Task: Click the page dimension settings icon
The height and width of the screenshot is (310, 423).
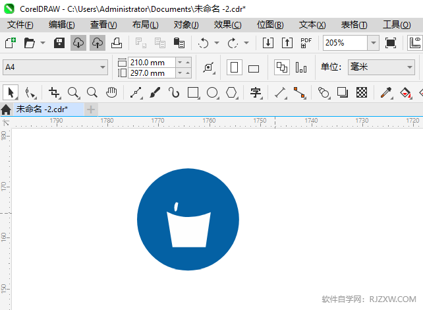Action: click(x=209, y=67)
